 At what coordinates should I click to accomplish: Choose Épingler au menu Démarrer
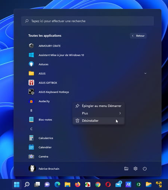[99, 106]
